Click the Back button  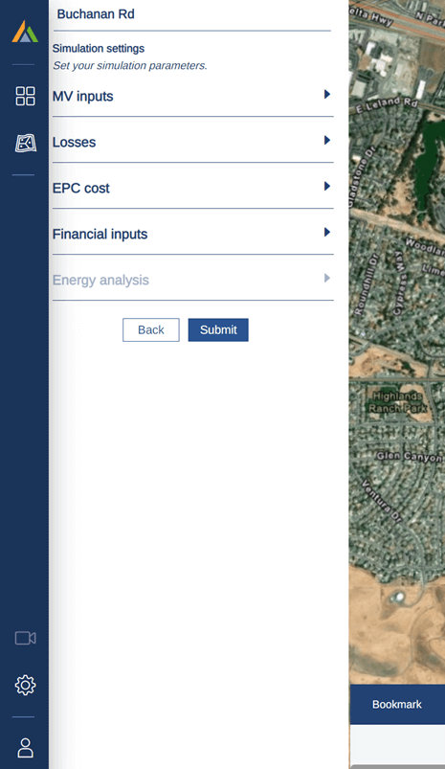click(x=151, y=330)
